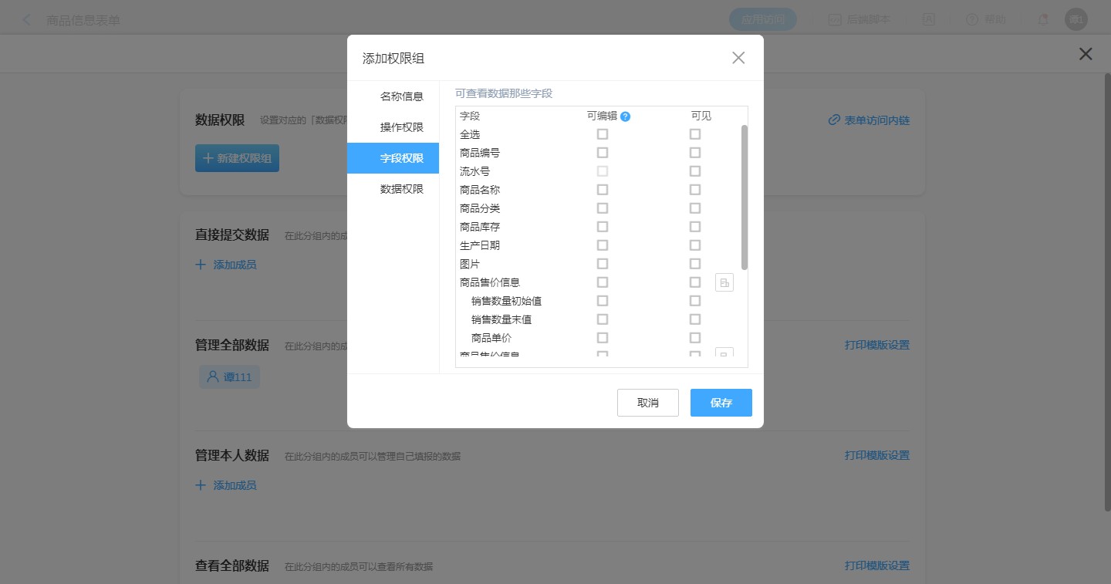This screenshot has width=1111, height=584.
Task: Check 全选 in the 可编辑 column
Action: (x=603, y=134)
